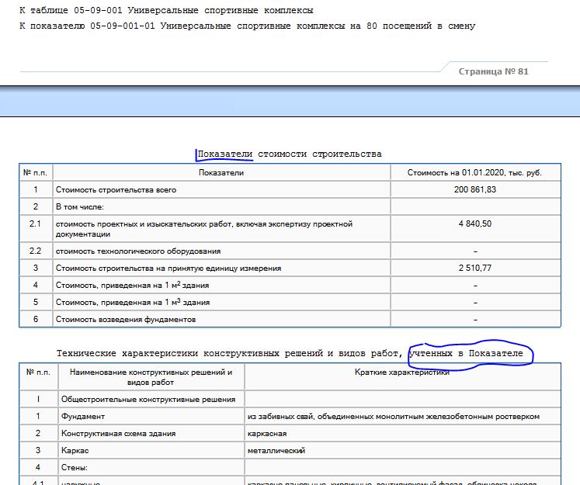Select 'Стоимость, приведенная на 1 м² здания'
Image resolution: width=580 pixels, height=485 pixels.
pos(132,285)
